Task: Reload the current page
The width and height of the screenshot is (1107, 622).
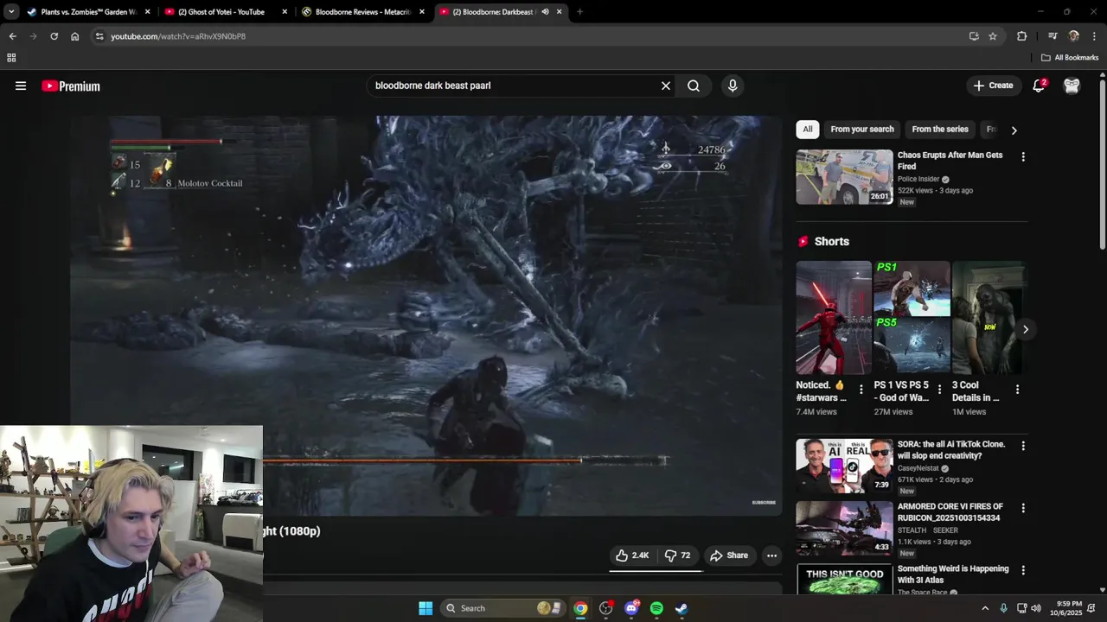Action: [x=54, y=36]
